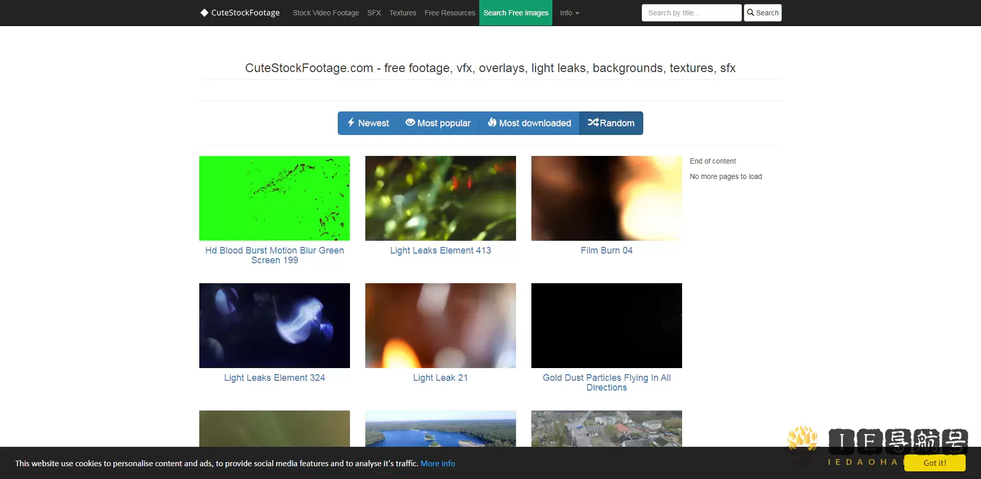The width and height of the screenshot is (981, 479).
Task: Activate the Newest sorting filter
Action: pyautogui.click(x=373, y=123)
